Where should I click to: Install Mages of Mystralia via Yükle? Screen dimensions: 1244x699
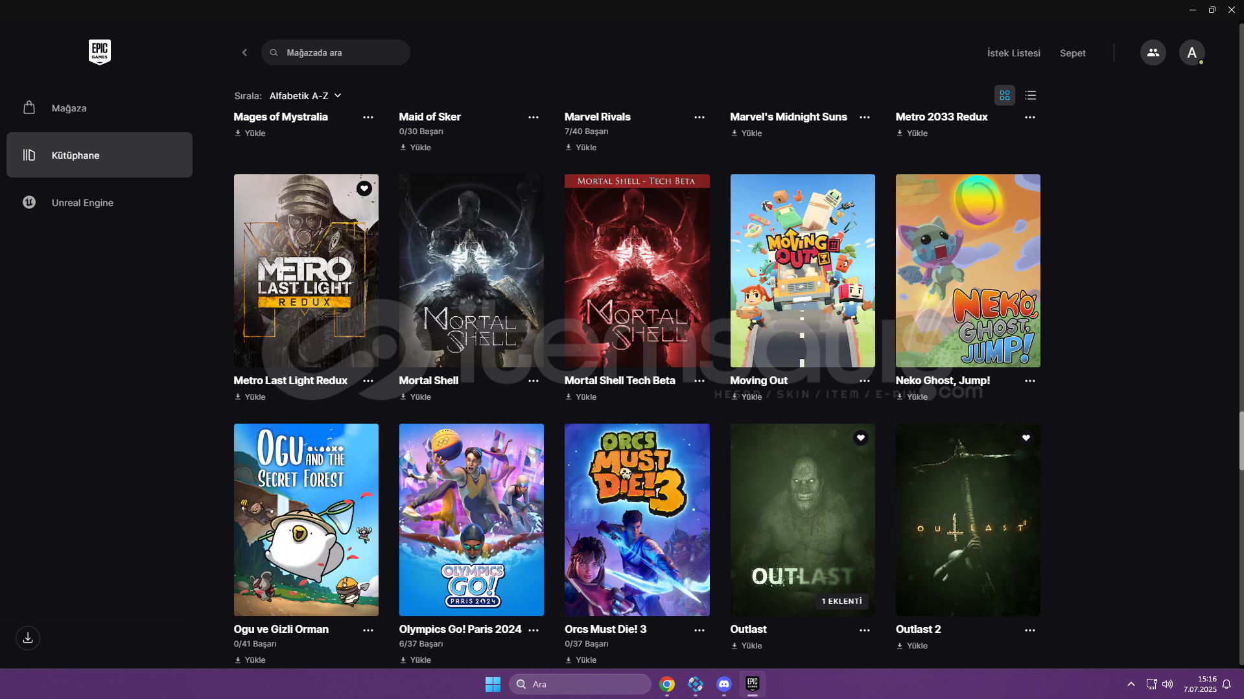click(x=250, y=133)
